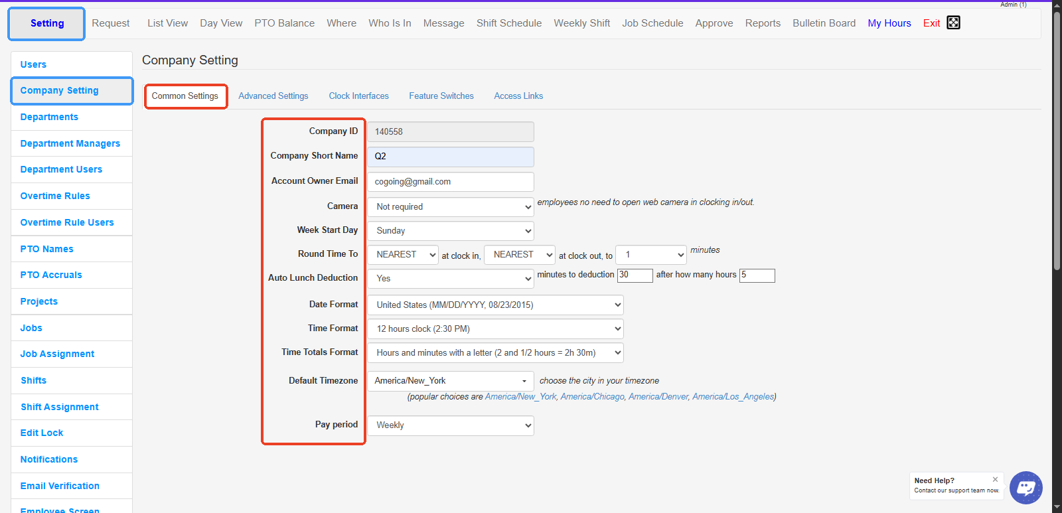Open the Bulletin Board menu item

click(x=824, y=23)
